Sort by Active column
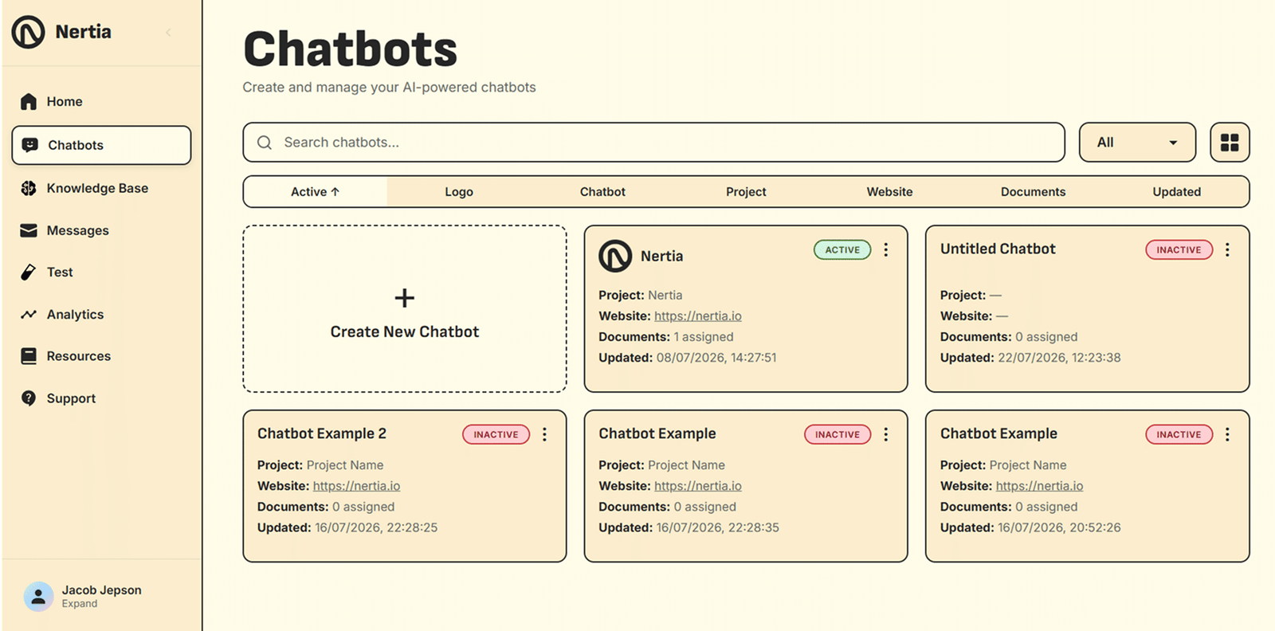The image size is (1275, 631). (315, 192)
